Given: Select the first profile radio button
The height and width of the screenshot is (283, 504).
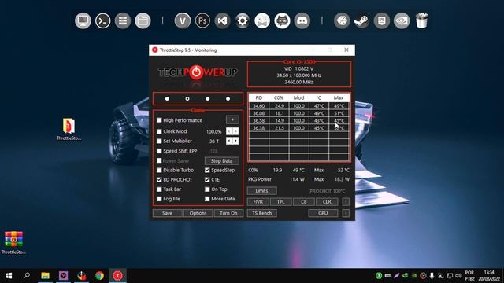Looking at the screenshot, I should (167, 99).
